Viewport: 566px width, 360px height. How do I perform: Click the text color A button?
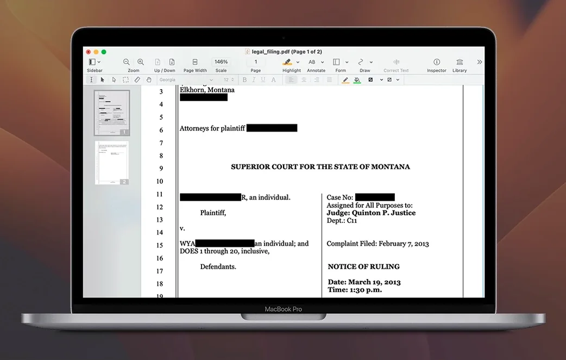coord(273,79)
